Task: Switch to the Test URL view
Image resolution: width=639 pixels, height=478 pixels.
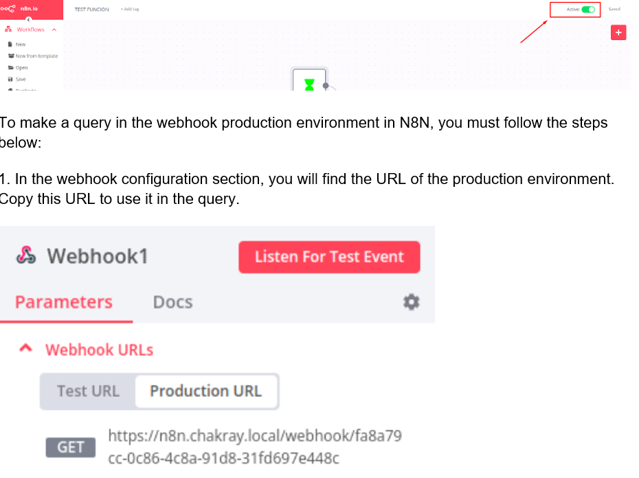Action: [x=88, y=391]
